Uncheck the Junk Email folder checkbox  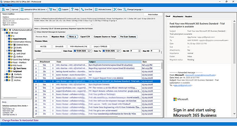[9, 53]
